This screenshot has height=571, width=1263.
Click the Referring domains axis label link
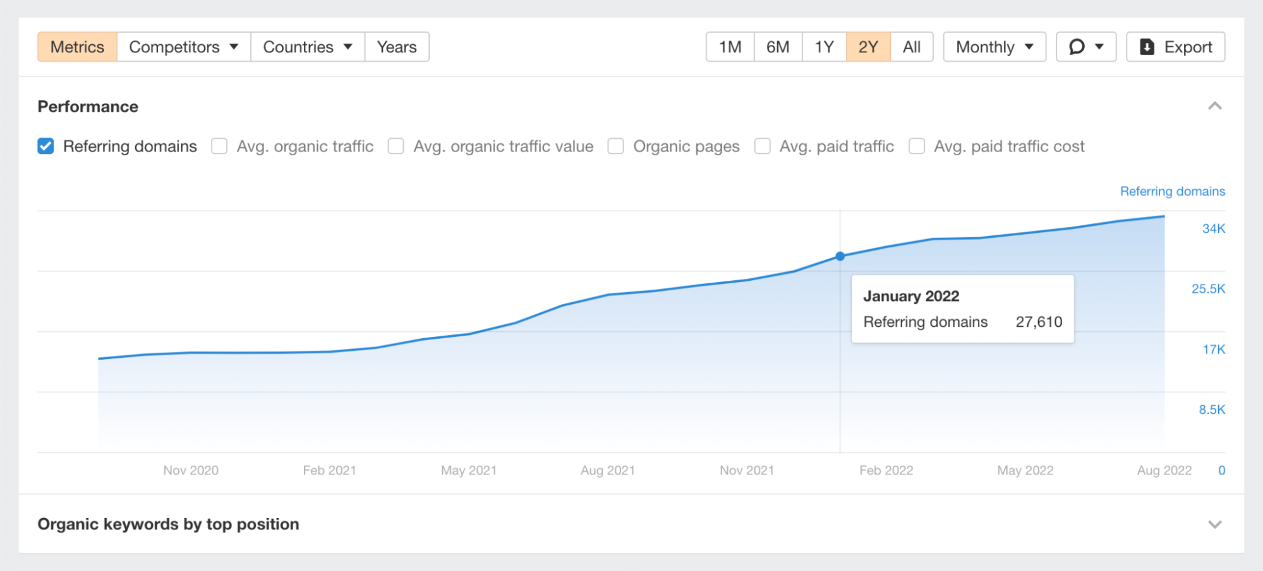click(1172, 191)
